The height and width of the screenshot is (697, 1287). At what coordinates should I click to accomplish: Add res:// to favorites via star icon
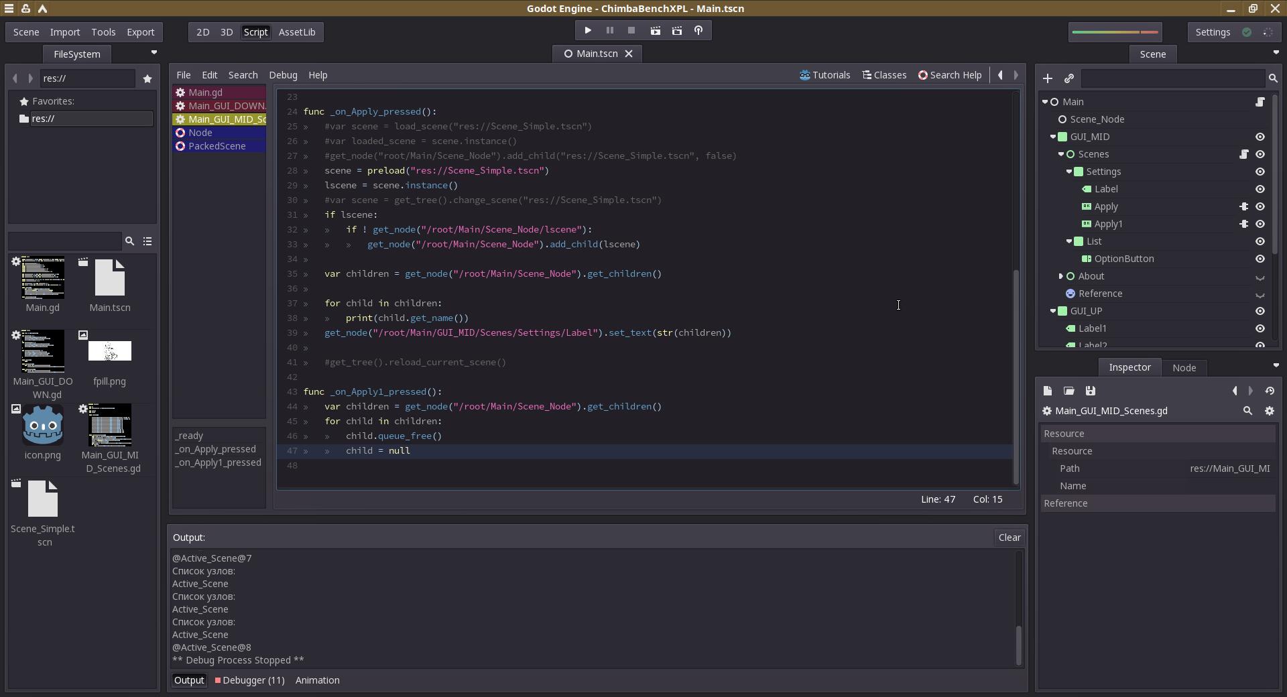[x=147, y=78]
